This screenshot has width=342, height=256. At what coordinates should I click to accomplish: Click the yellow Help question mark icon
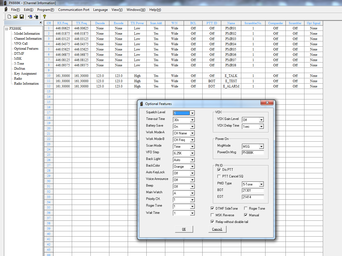tap(44, 17)
